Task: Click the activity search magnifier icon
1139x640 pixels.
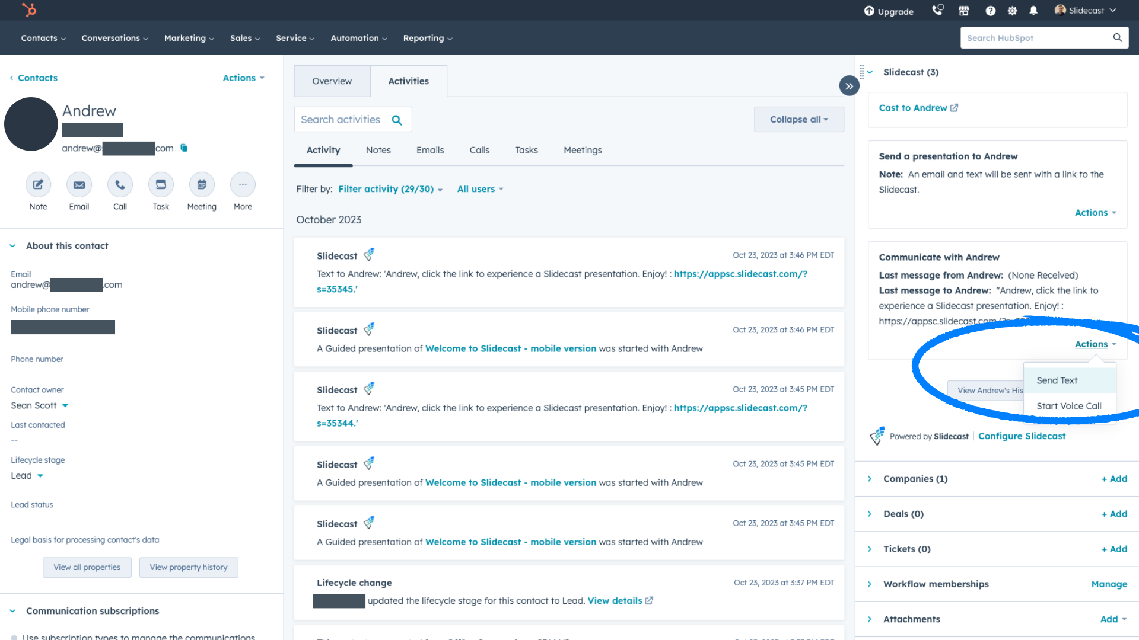Action: [397, 119]
